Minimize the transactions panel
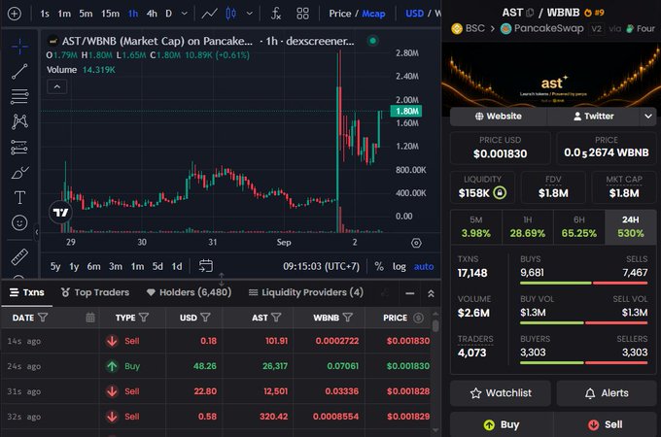The height and width of the screenshot is (437, 661). 410,293
